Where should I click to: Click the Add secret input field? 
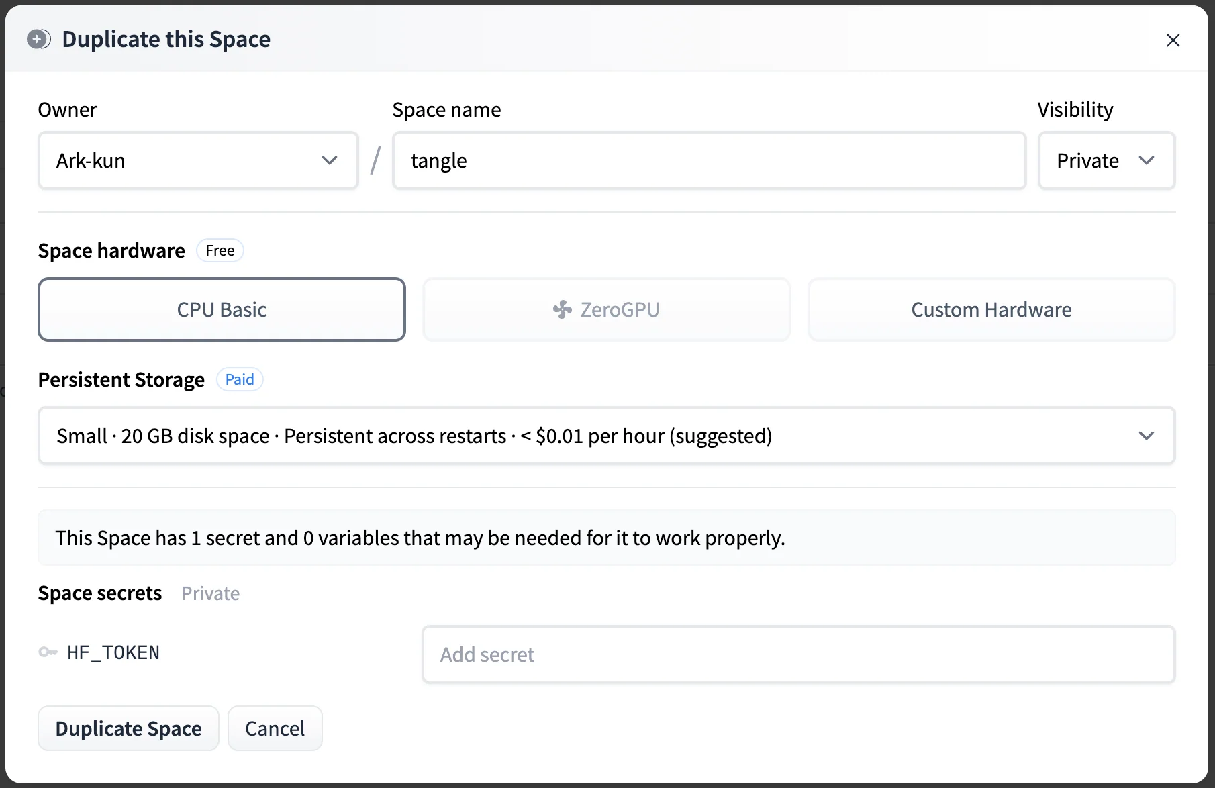798,654
